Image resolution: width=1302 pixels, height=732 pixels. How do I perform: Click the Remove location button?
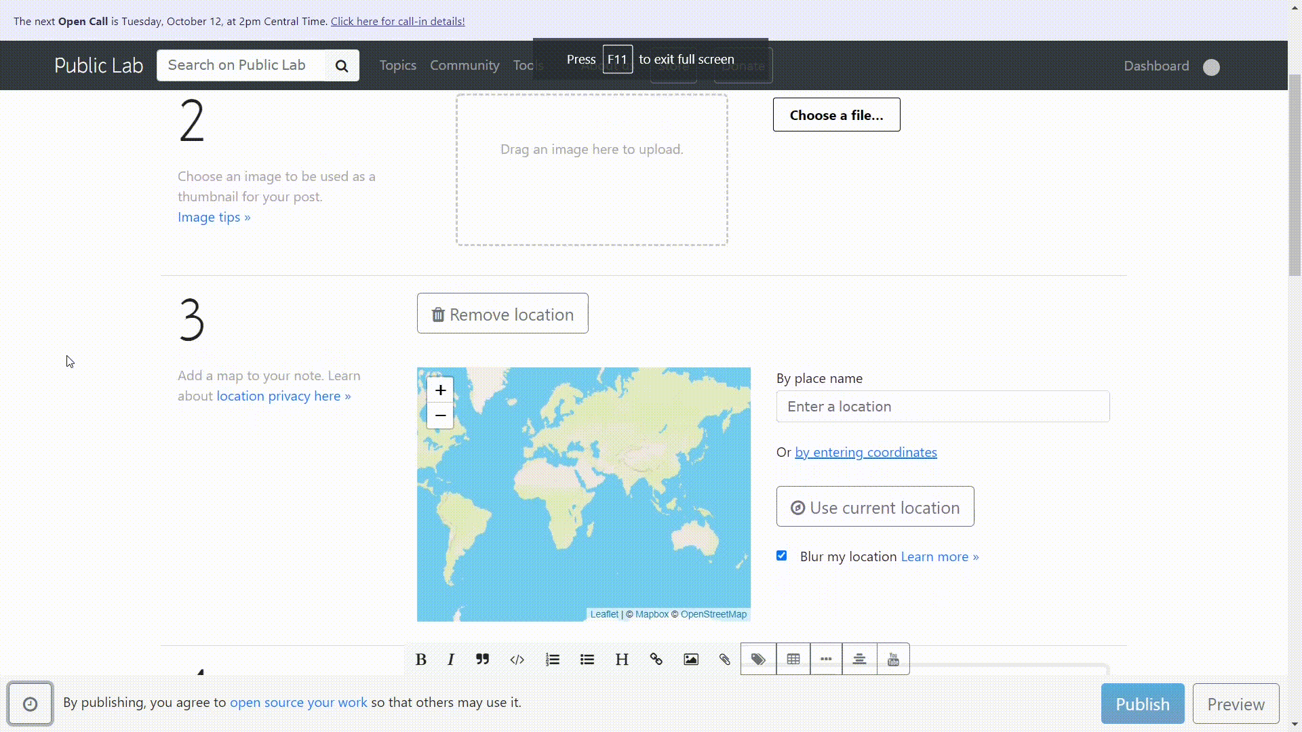click(502, 314)
